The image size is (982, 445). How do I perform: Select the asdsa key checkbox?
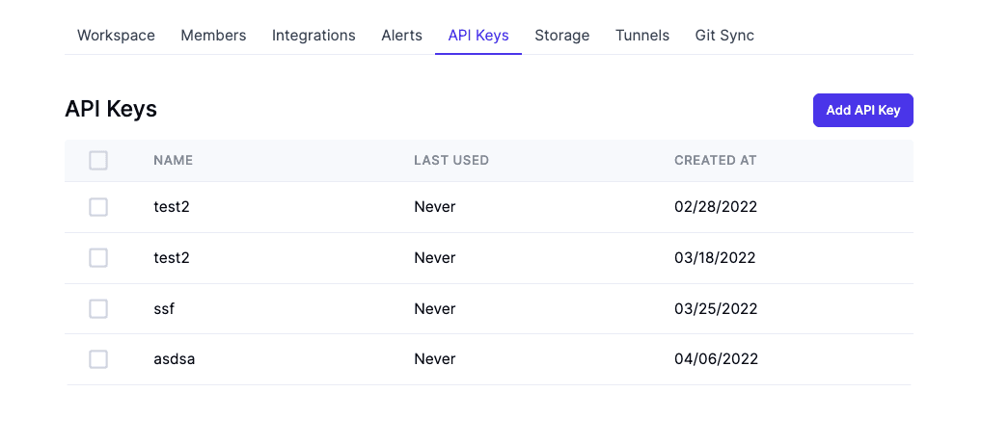(98, 359)
